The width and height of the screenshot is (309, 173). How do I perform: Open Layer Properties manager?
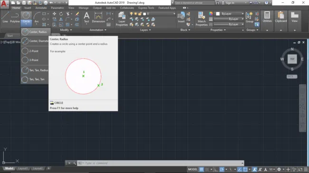pyautogui.click(x=122, y=19)
